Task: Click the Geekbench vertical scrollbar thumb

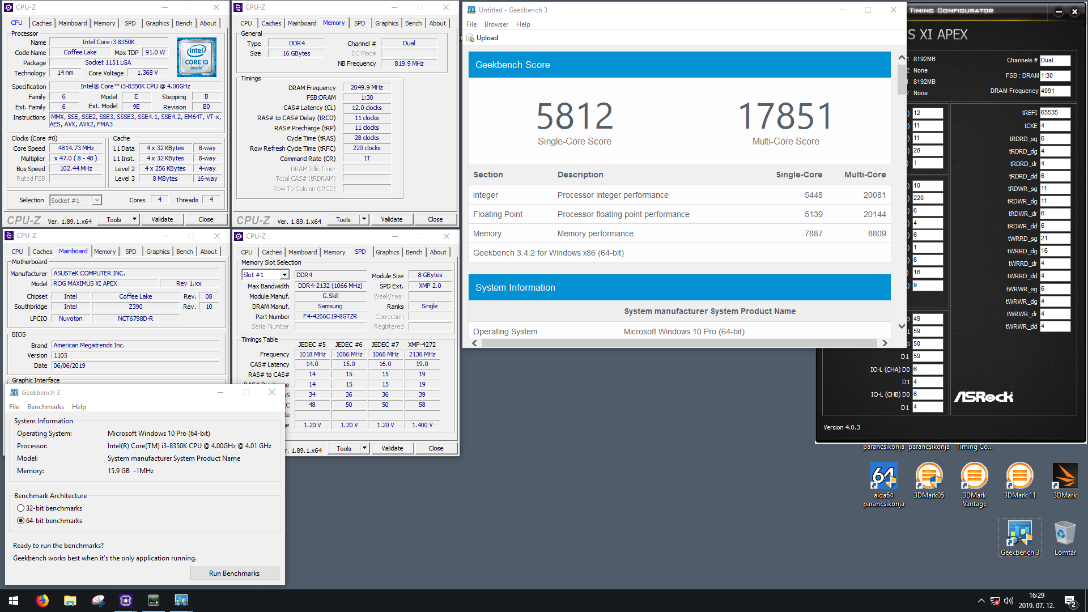Action: (x=901, y=79)
